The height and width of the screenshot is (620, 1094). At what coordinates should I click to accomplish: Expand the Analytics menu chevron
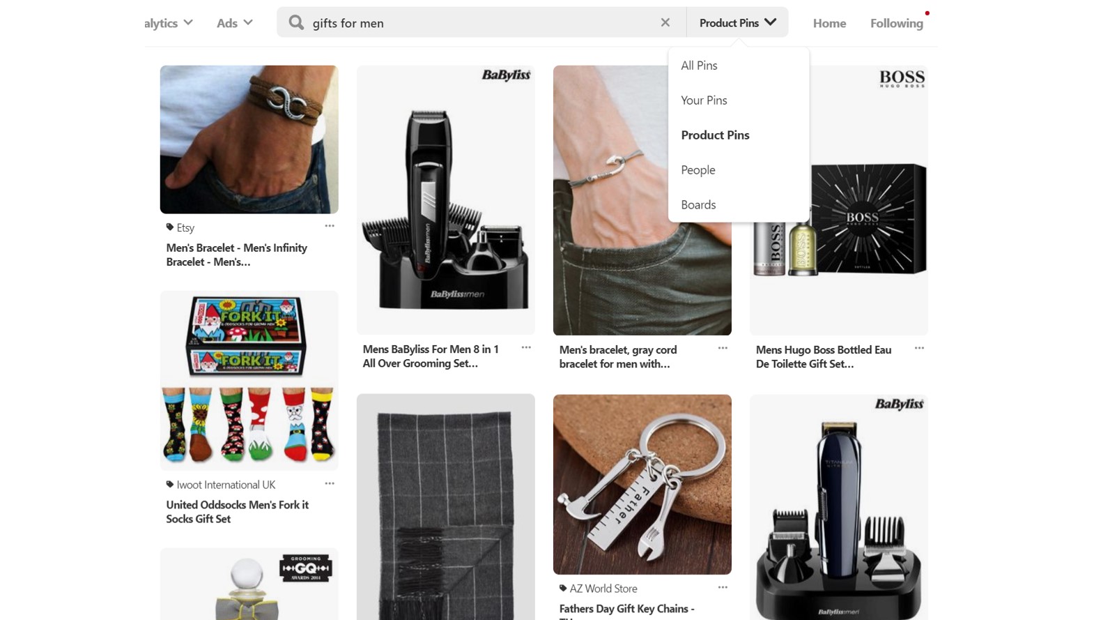tap(188, 22)
